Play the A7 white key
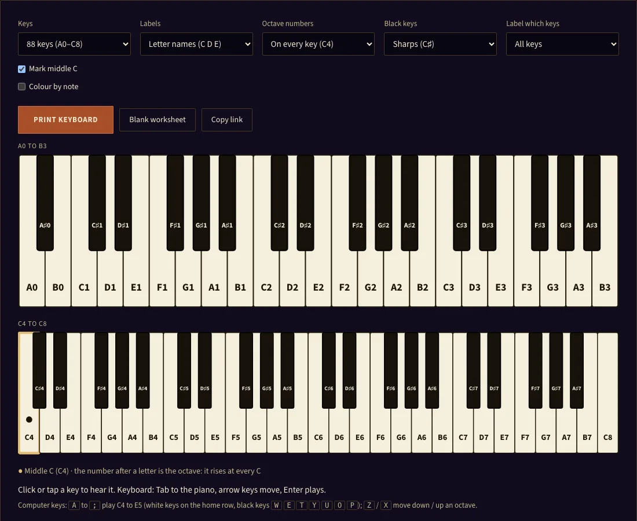 (x=566, y=431)
